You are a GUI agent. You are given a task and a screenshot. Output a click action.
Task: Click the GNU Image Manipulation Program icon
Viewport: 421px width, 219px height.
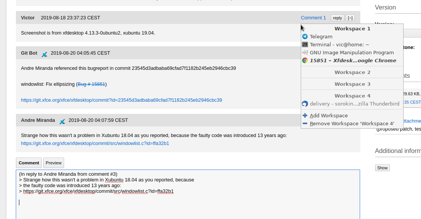pos(305,52)
